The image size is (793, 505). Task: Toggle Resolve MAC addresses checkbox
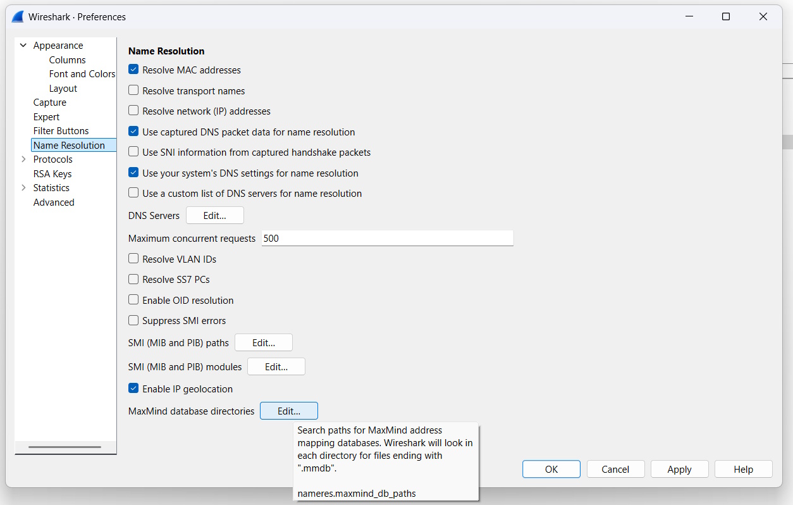pyautogui.click(x=133, y=70)
